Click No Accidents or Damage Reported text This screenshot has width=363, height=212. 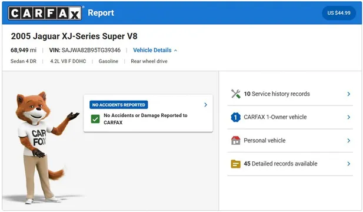pos(145,119)
